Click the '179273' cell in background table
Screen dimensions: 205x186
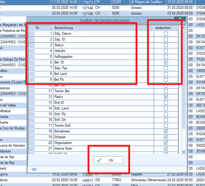pos(87,2)
